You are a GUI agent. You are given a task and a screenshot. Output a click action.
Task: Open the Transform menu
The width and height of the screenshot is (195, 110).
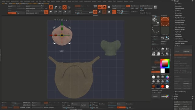[x=120, y=1]
